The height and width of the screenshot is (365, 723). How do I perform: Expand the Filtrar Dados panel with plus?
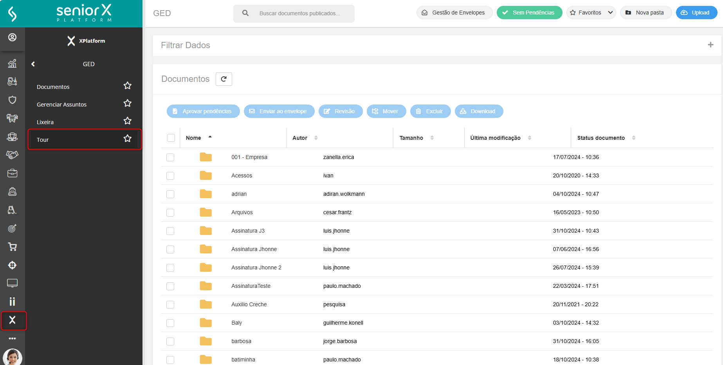tap(710, 45)
